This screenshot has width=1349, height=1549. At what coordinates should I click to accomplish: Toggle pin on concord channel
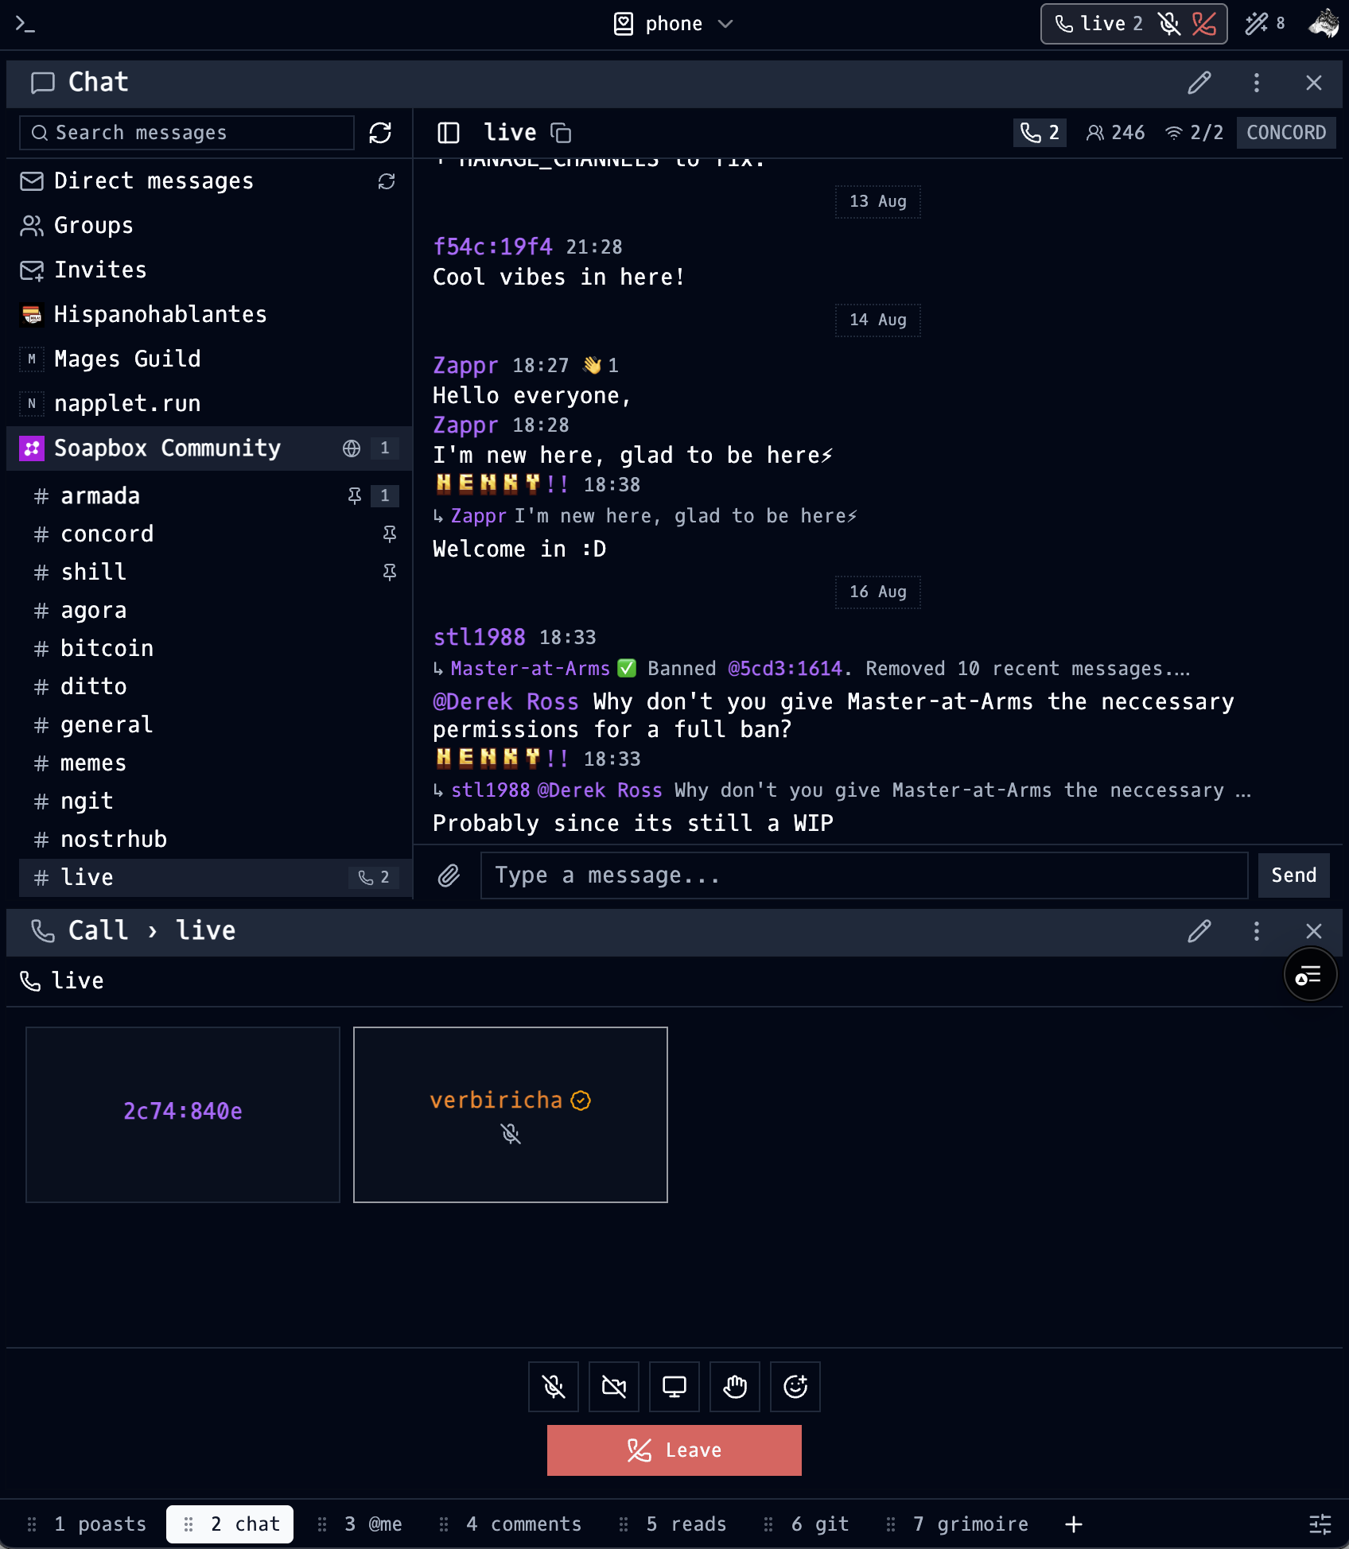pyautogui.click(x=390, y=534)
